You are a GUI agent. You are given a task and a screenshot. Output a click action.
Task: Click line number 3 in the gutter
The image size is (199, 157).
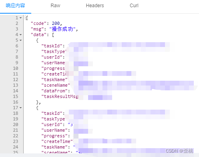coord(17,29)
